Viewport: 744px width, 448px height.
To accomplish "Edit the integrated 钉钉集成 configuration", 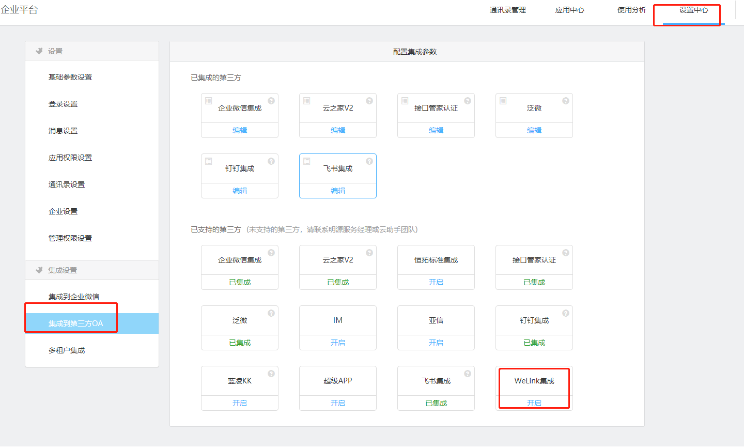I will coord(240,191).
